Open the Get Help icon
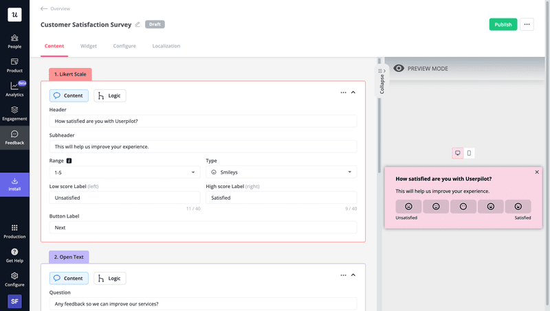550x311 pixels. tap(14, 253)
